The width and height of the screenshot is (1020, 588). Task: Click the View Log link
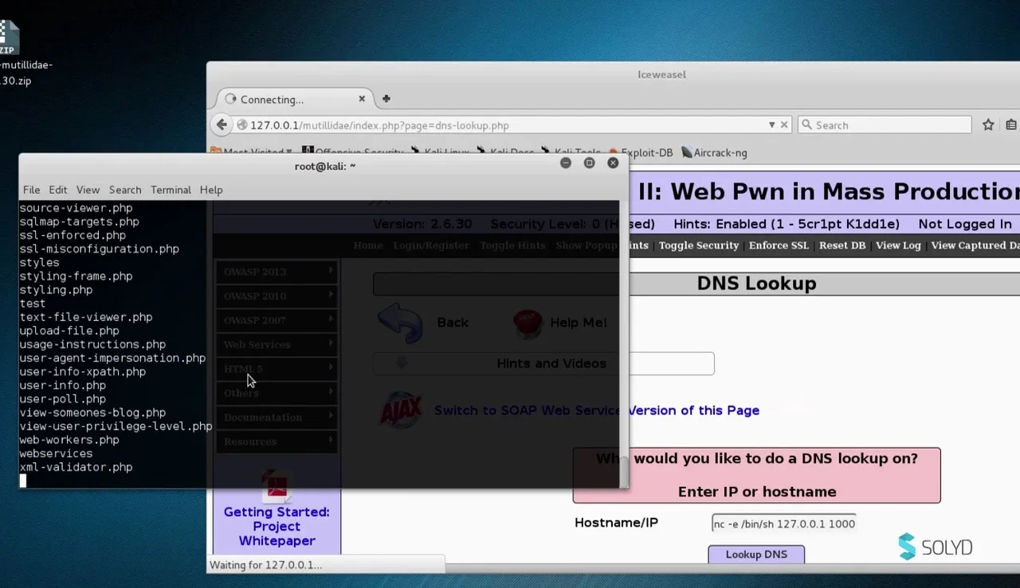click(x=898, y=245)
